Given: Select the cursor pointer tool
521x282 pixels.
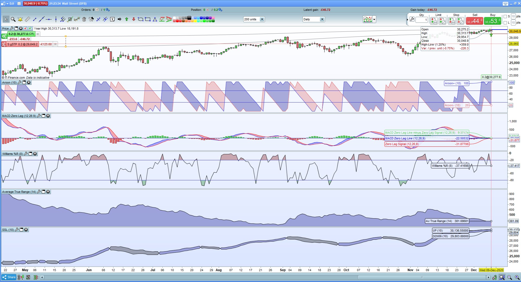Looking at the screenshot, I should click(6, 19).
